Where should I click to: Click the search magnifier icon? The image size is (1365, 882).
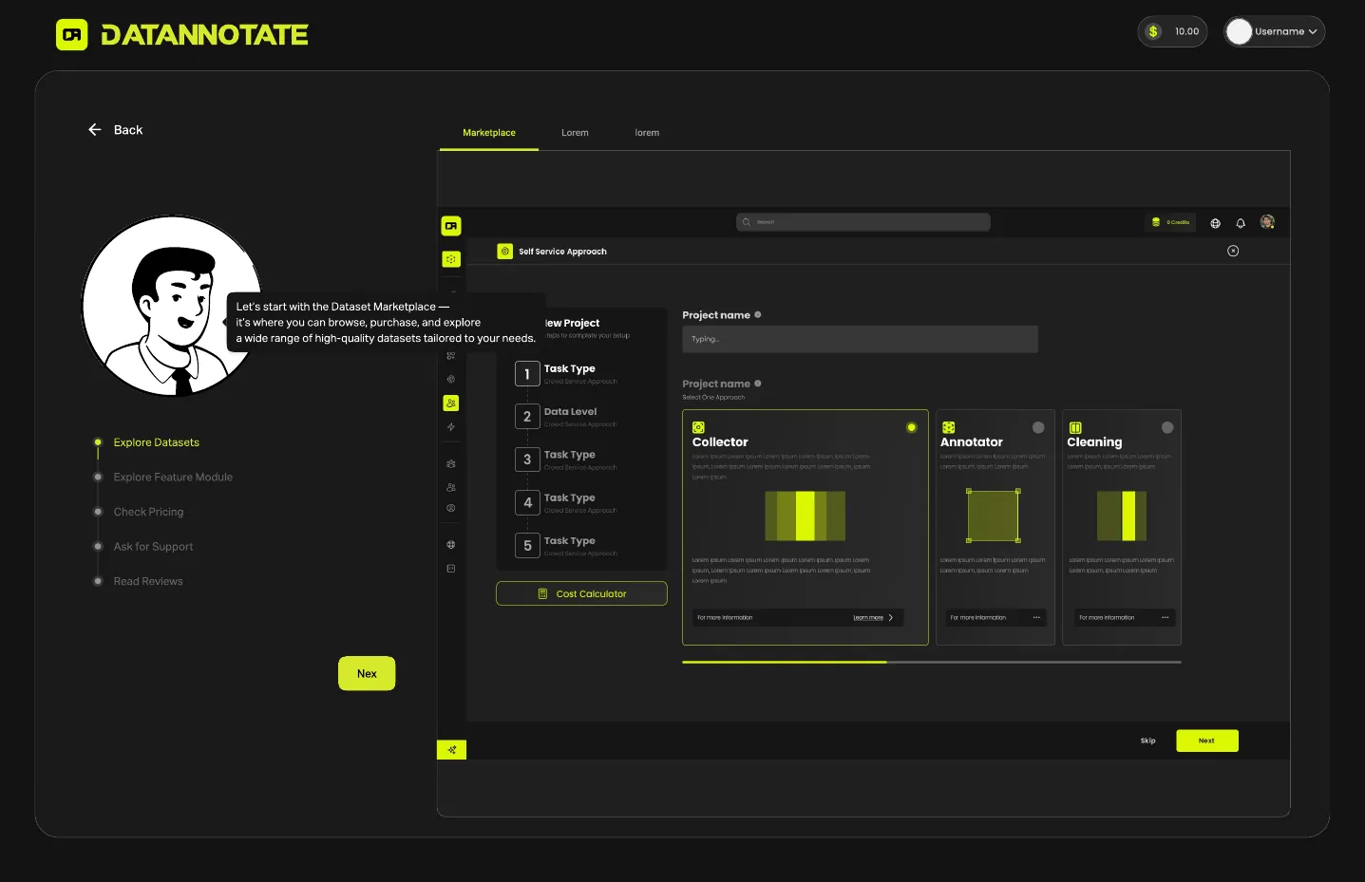[747, 222]
